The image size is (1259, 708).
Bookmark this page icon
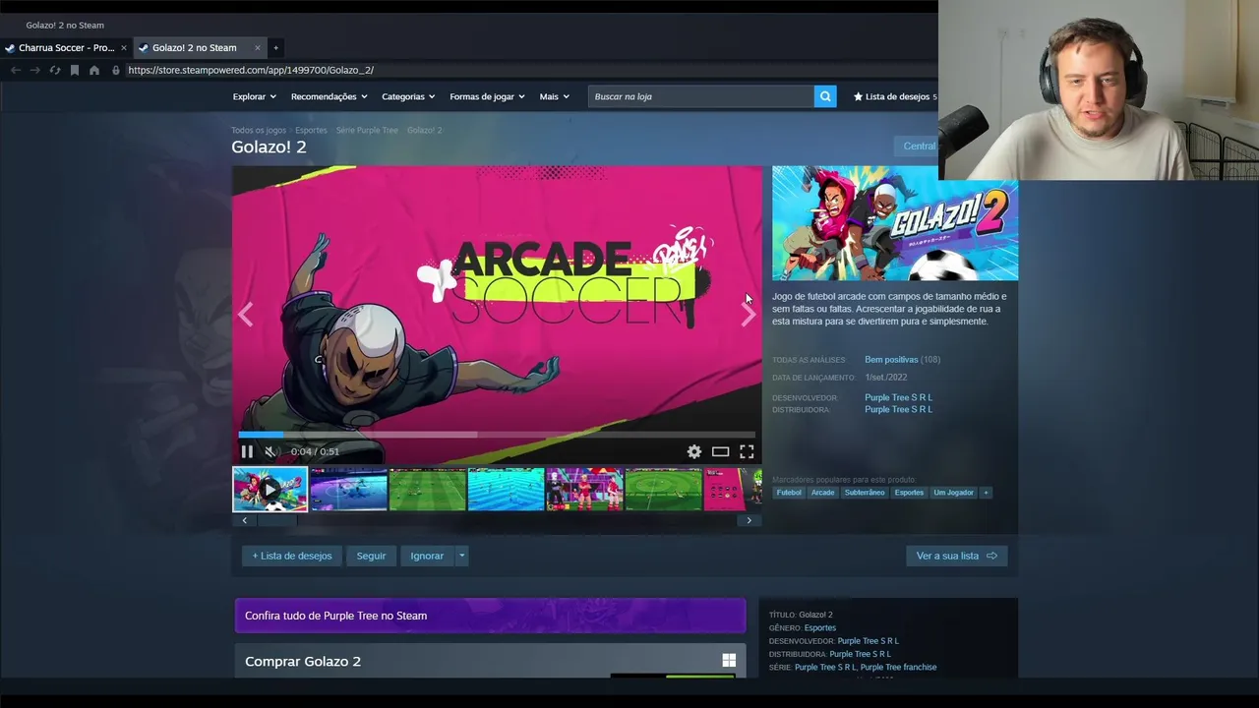tap(74, 70)
